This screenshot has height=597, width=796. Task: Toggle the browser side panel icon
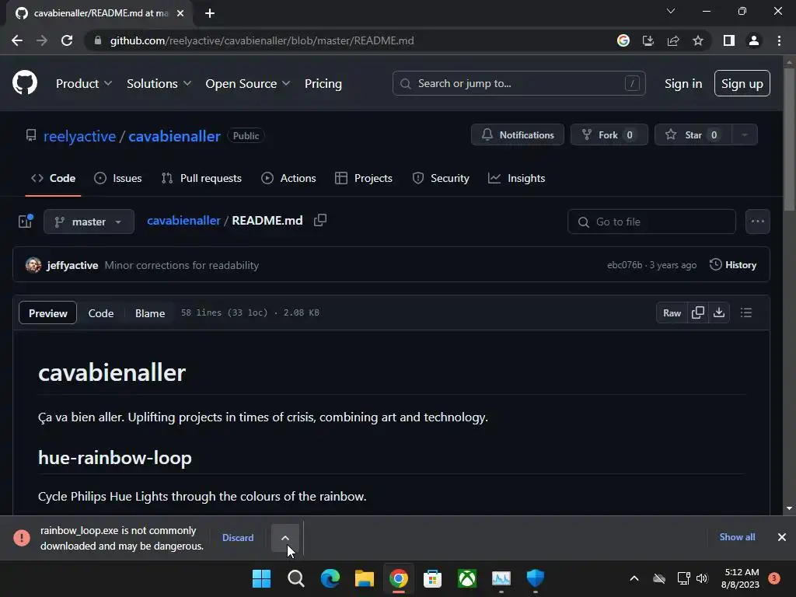(x=729, y=40)
